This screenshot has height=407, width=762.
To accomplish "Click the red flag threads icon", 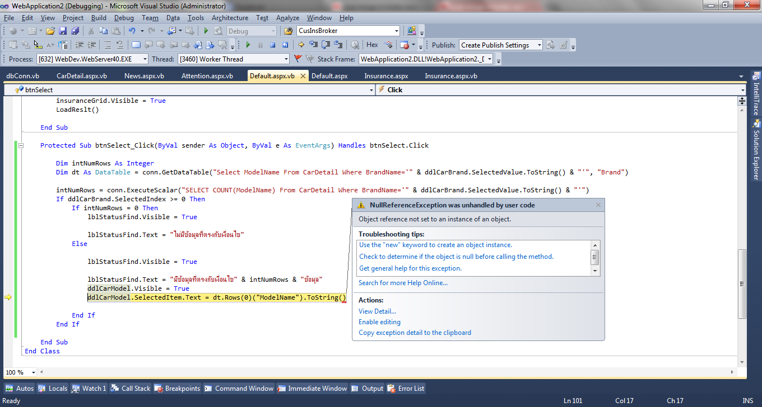I will point(298,59).
